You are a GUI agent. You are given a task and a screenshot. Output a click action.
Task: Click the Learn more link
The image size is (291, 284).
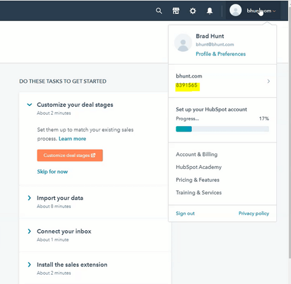click(73, 139)
